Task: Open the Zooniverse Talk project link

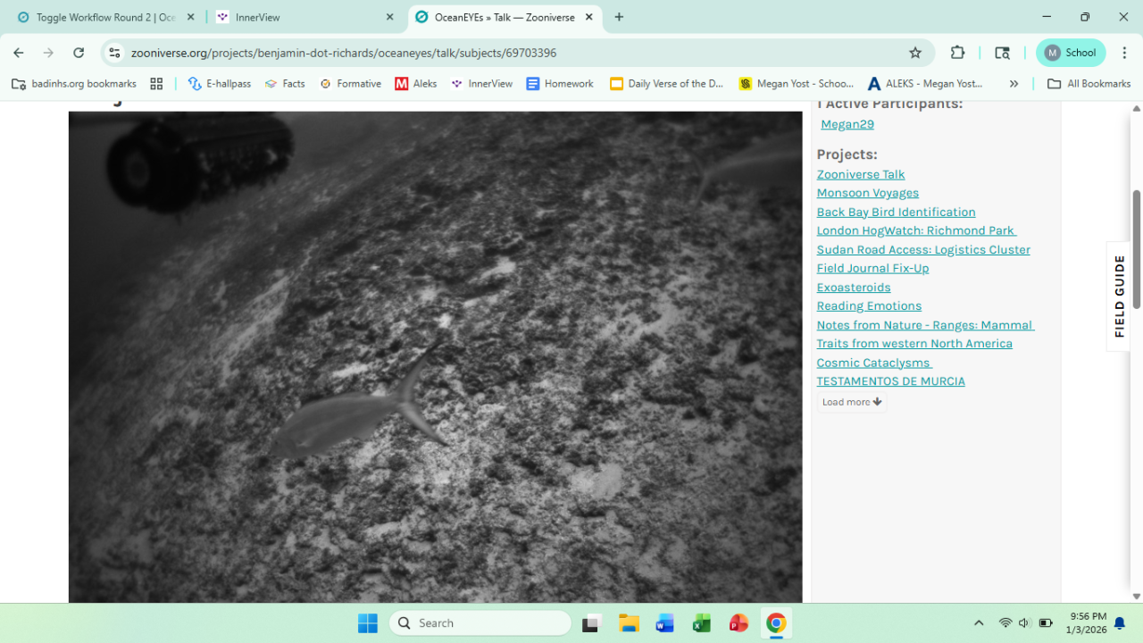Action: tap(861, 174)
